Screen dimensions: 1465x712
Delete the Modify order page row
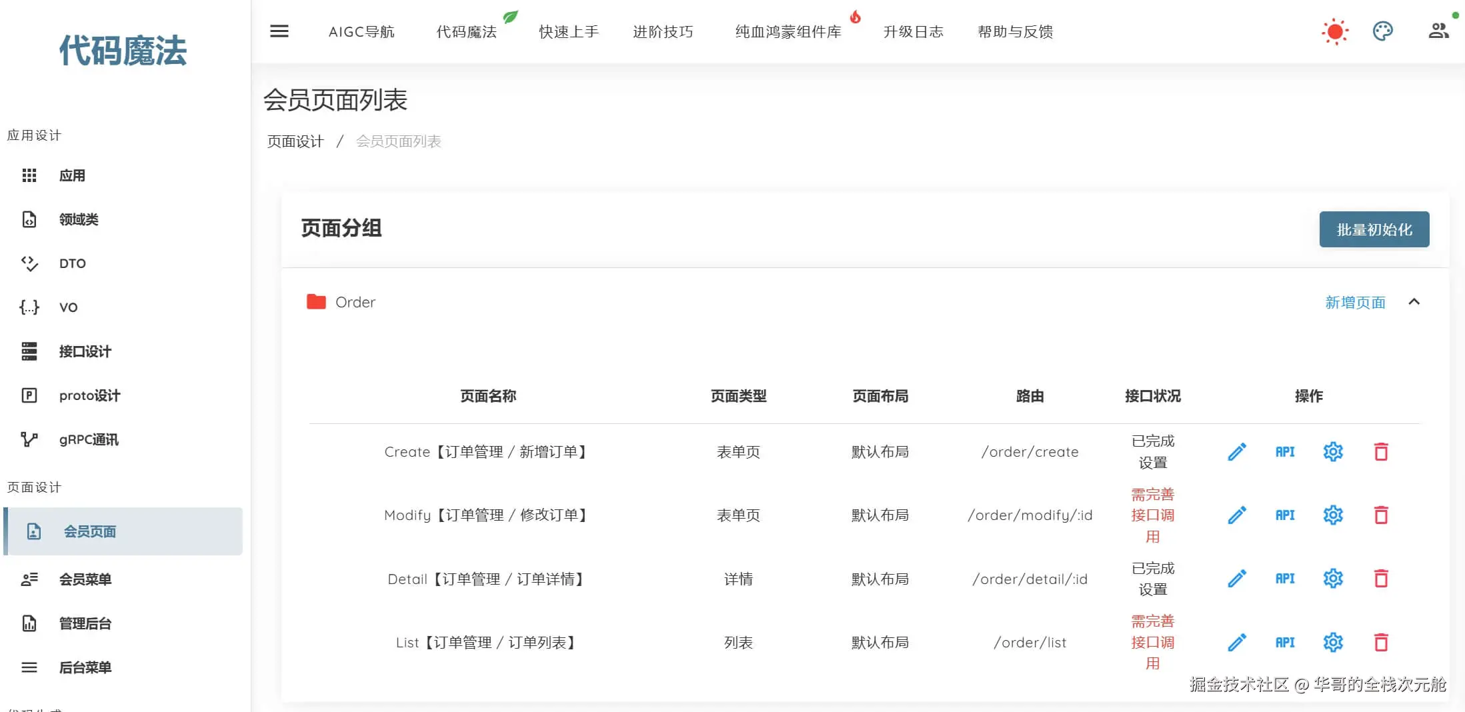(1381, 515)
